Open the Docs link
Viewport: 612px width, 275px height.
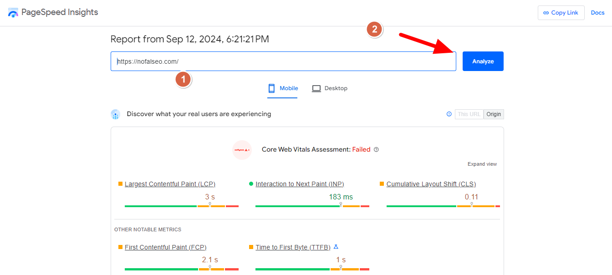point(597,13)
